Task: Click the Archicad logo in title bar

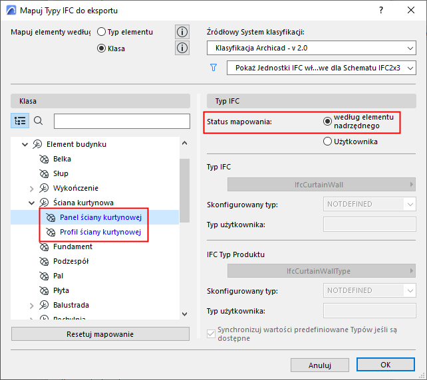Action: [11, 11]
